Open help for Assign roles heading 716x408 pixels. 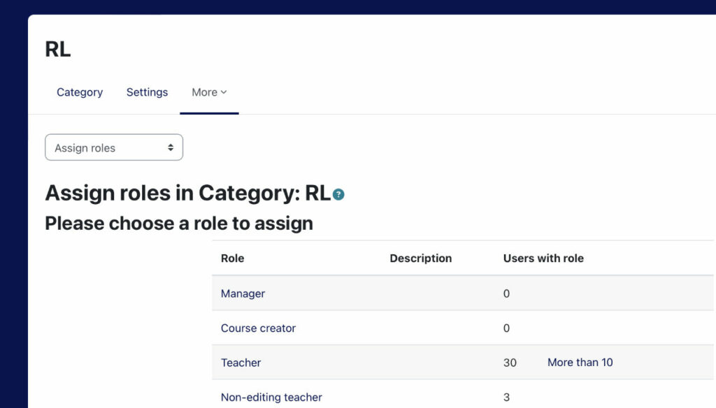coord(338,194)
